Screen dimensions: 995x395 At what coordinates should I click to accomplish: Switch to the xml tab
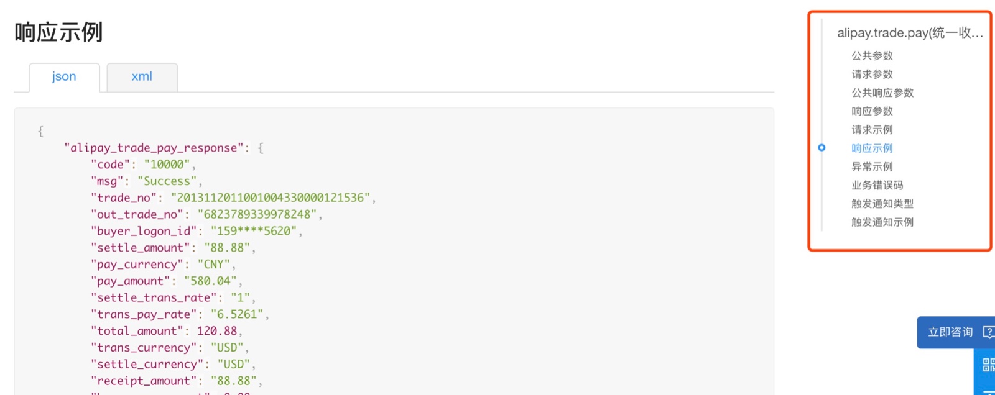[x=142, y=77]
